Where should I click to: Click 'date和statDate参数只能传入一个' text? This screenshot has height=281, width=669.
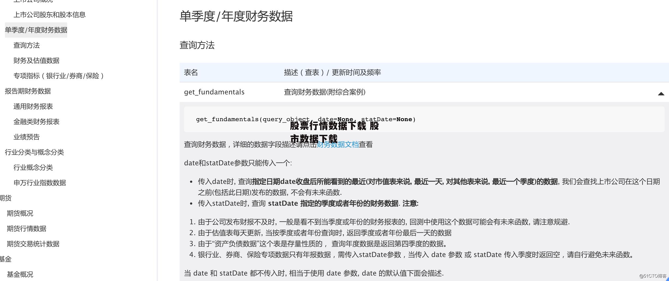pyautogui.click(x=238, y=163)
